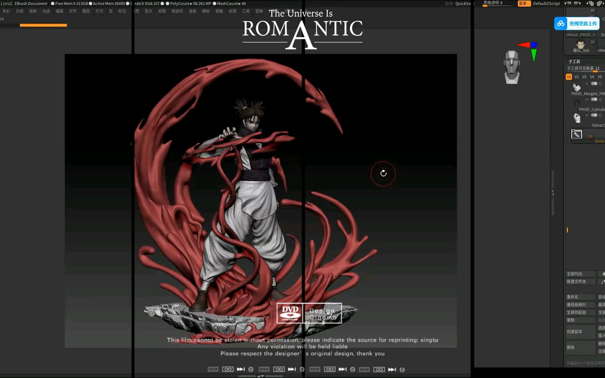Click the 重命名 button
Image resolution: width=605 pixels, height=378 pixels.
click(581, 297)
